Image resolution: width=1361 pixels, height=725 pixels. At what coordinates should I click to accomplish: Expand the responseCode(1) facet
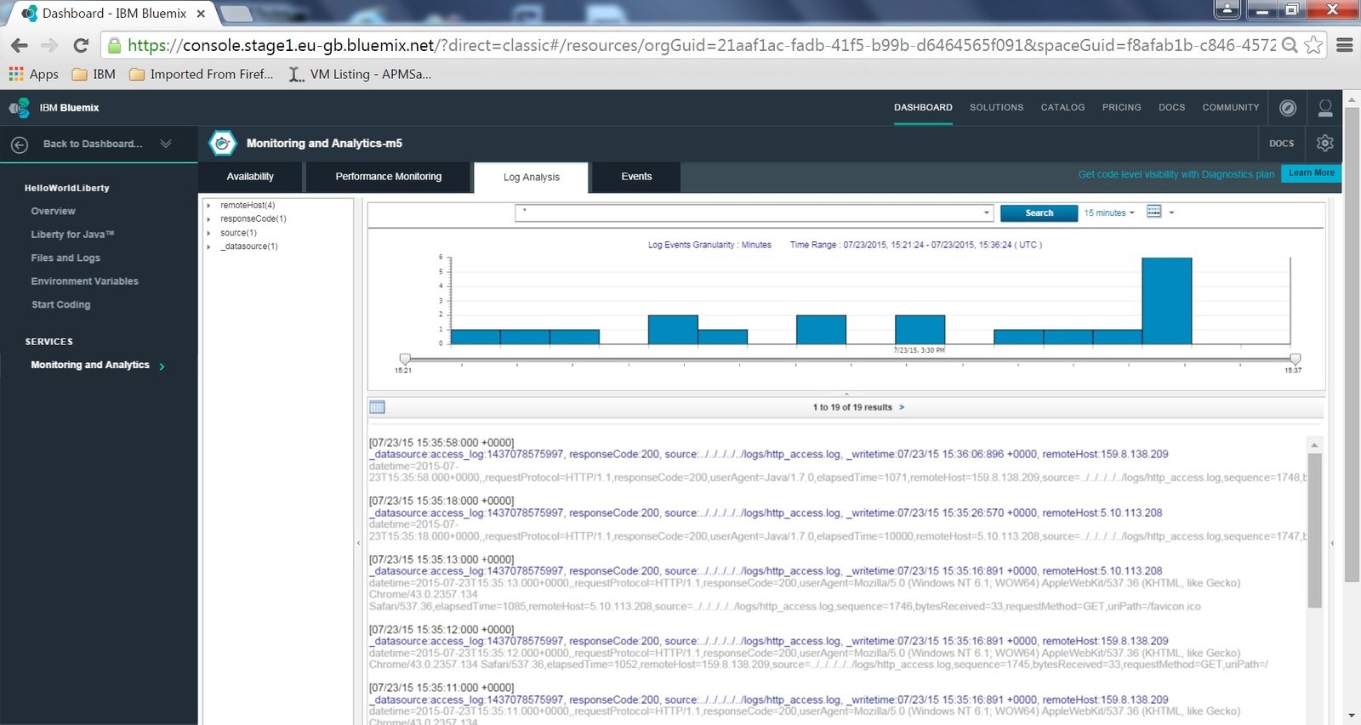pos(208,219)
